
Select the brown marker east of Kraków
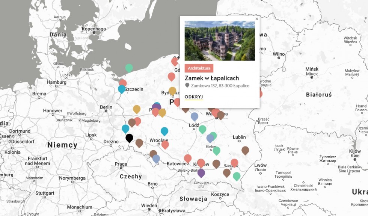tap(216, 164)
